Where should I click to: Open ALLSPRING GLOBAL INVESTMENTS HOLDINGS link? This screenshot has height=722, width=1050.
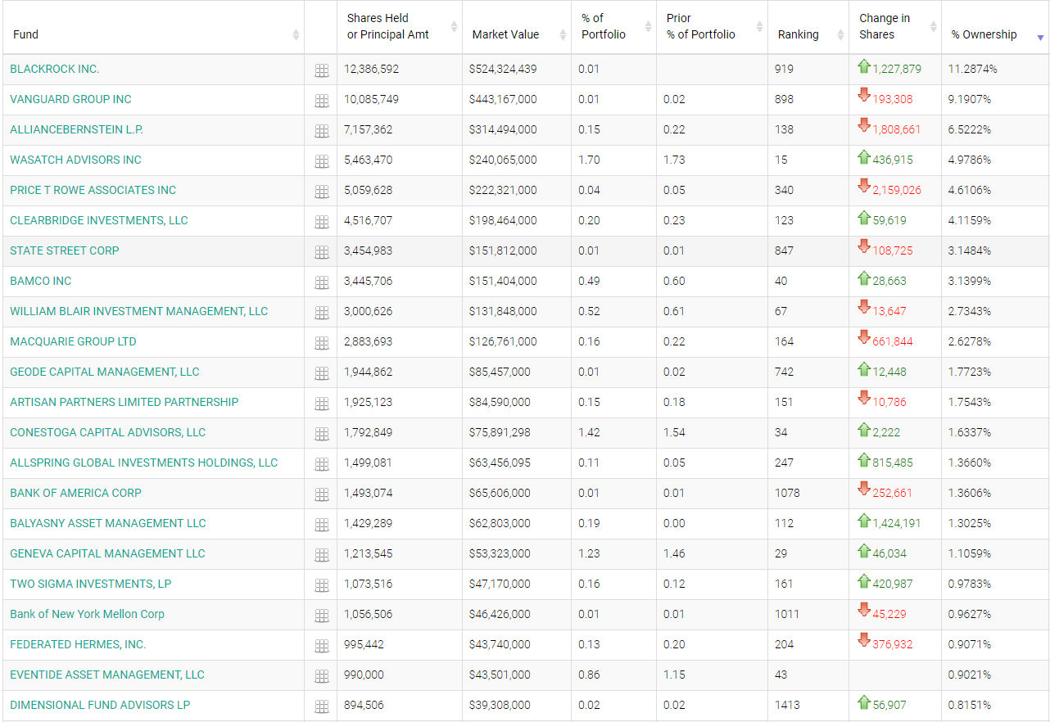coord(144,463)
